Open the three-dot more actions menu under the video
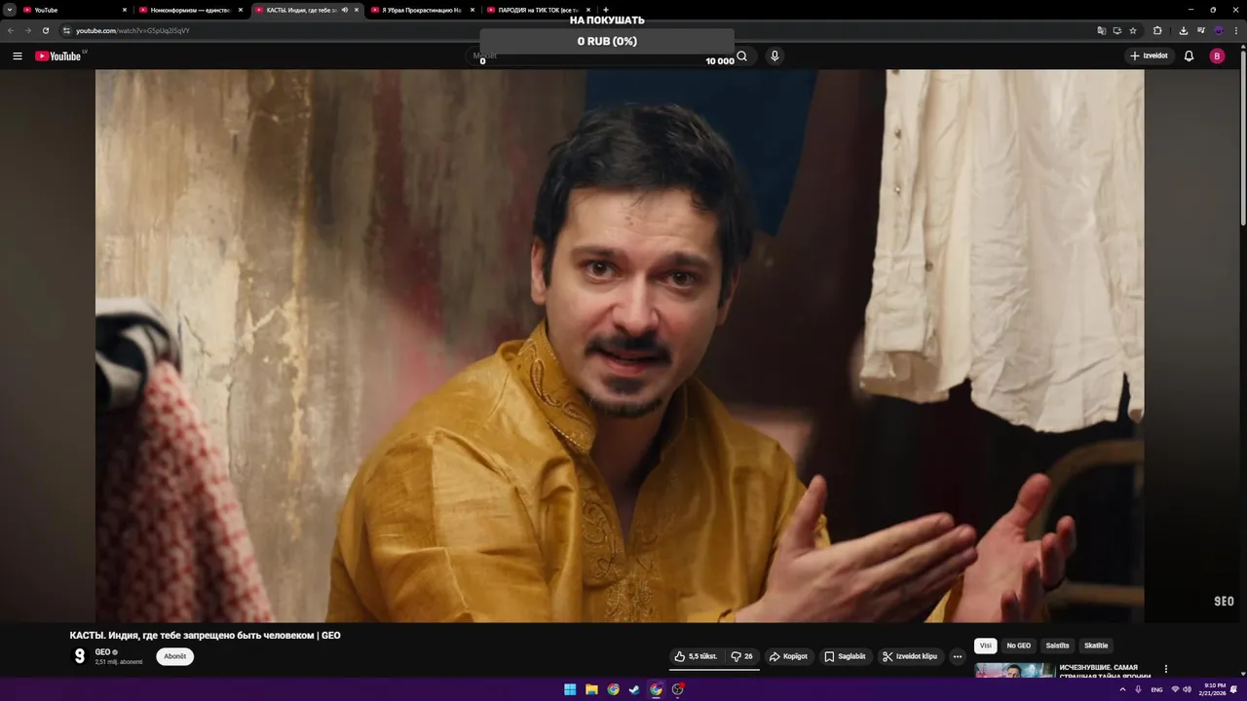Viewport: 1247px width, 701px height. coord(958,656)
